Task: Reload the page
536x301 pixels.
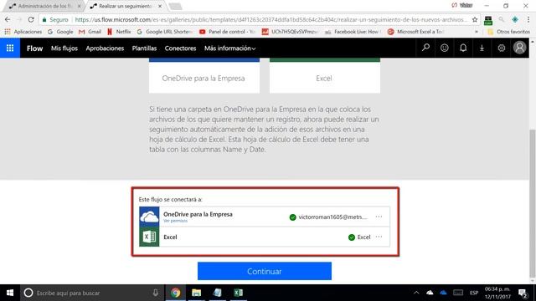Action: coord(31,20)
